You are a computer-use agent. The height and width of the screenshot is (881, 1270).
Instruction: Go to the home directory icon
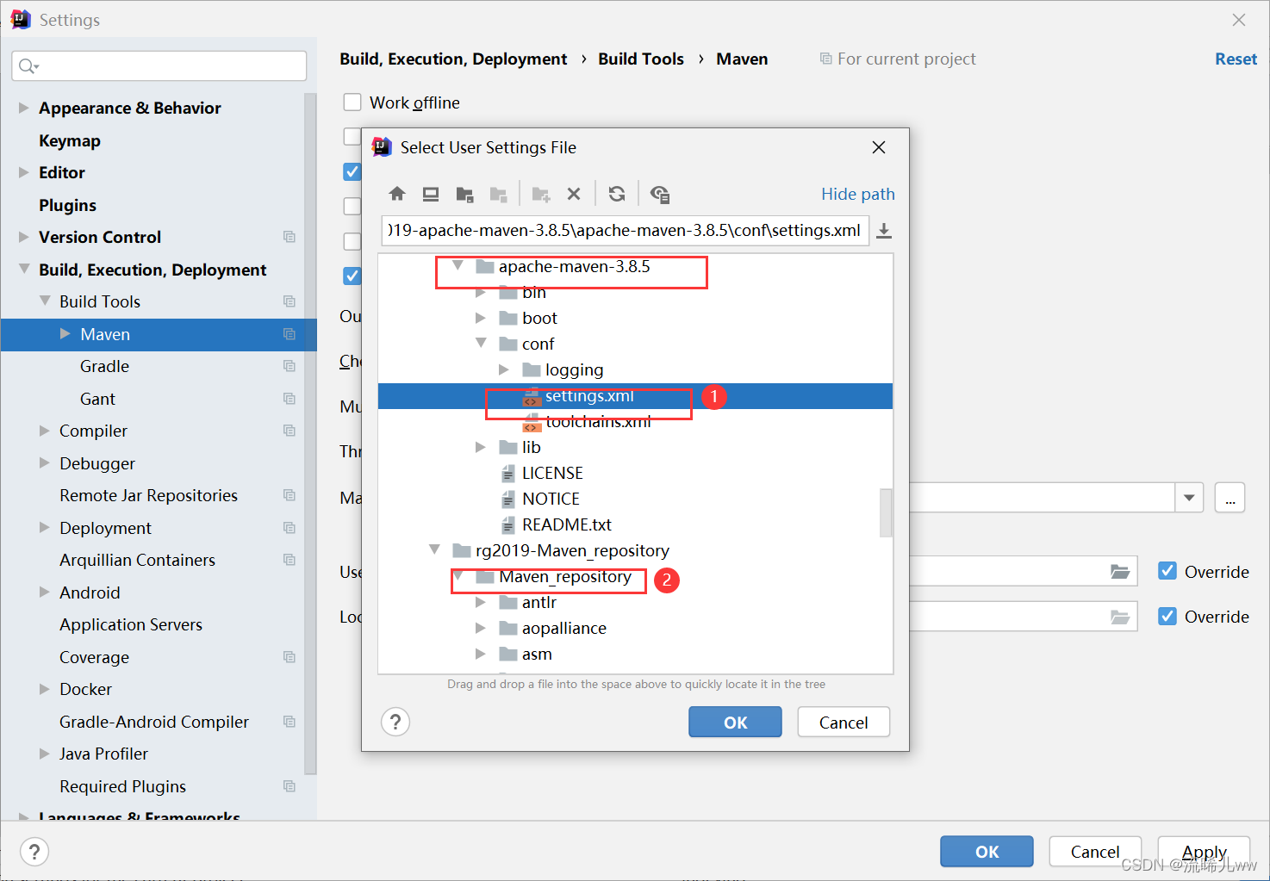pos(396,194)
